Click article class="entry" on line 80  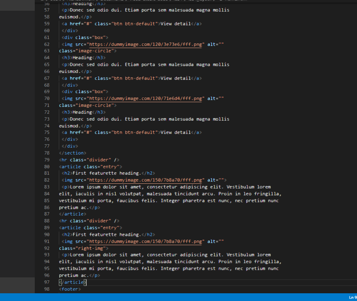click(x=91, y=167)
